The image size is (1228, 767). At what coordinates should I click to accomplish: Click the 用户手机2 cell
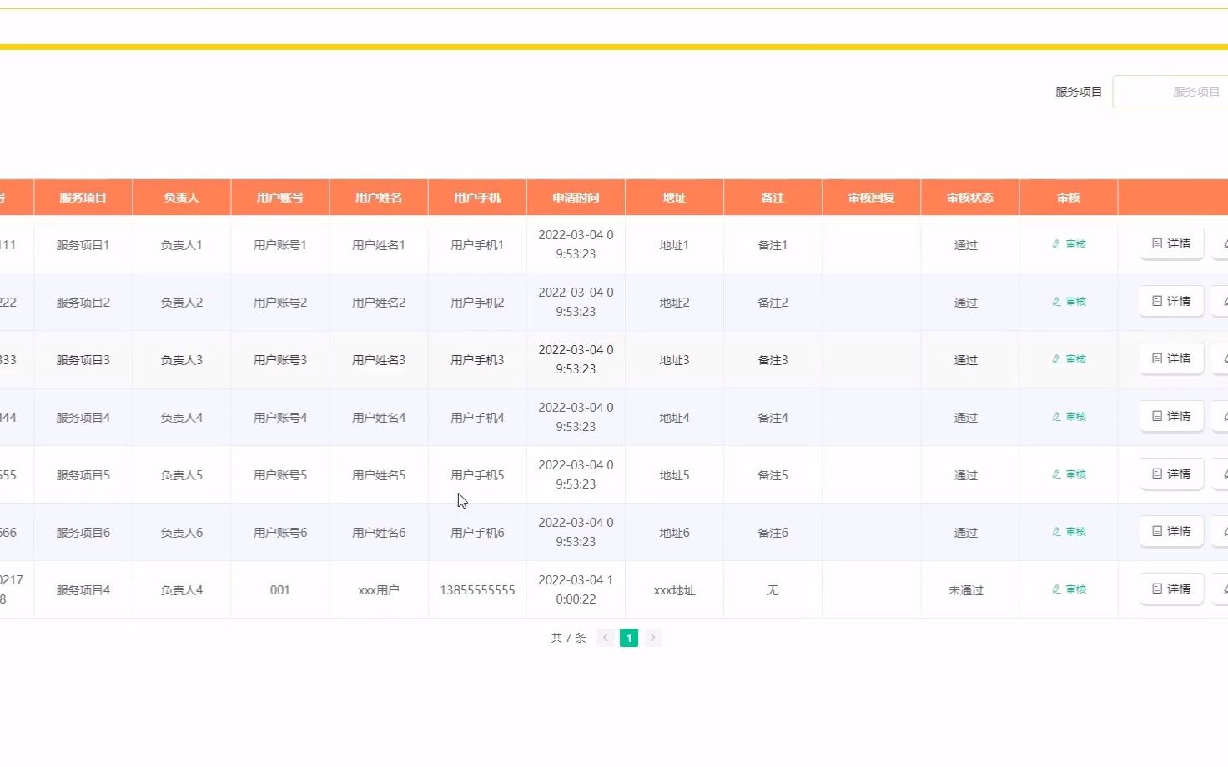tap(477, 303)
